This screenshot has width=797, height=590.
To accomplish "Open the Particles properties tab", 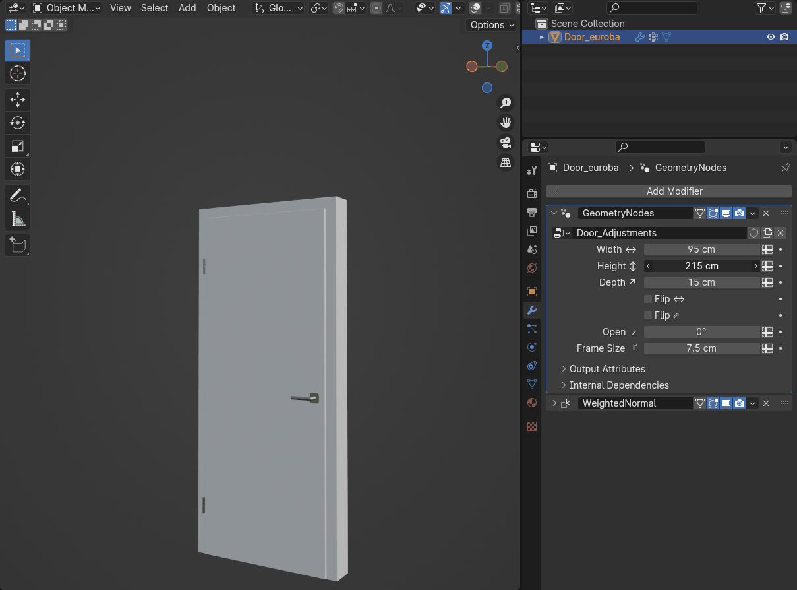I will 532,328.
